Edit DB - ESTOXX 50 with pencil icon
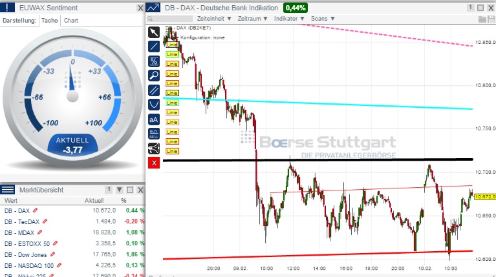Screen dimensions: 496x277 pyautogui.click(x=56, y=243)
